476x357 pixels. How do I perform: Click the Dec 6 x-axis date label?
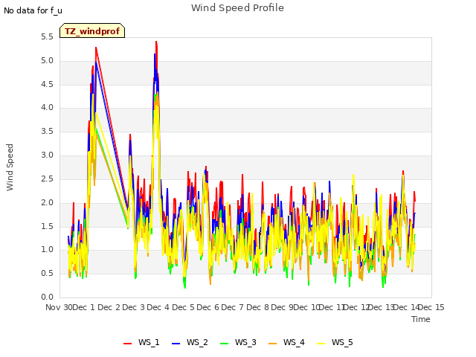(208, 307)
